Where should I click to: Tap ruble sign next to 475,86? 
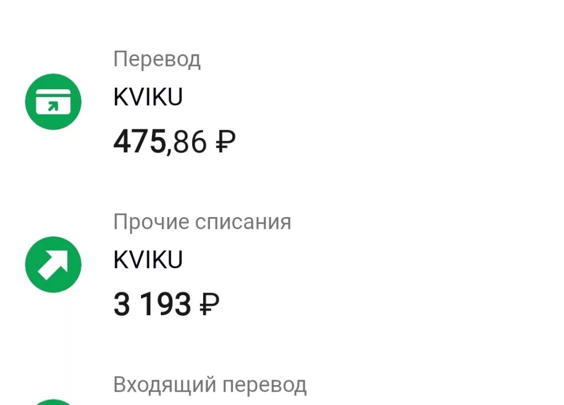pyautogui.click(x=226, y=141)
